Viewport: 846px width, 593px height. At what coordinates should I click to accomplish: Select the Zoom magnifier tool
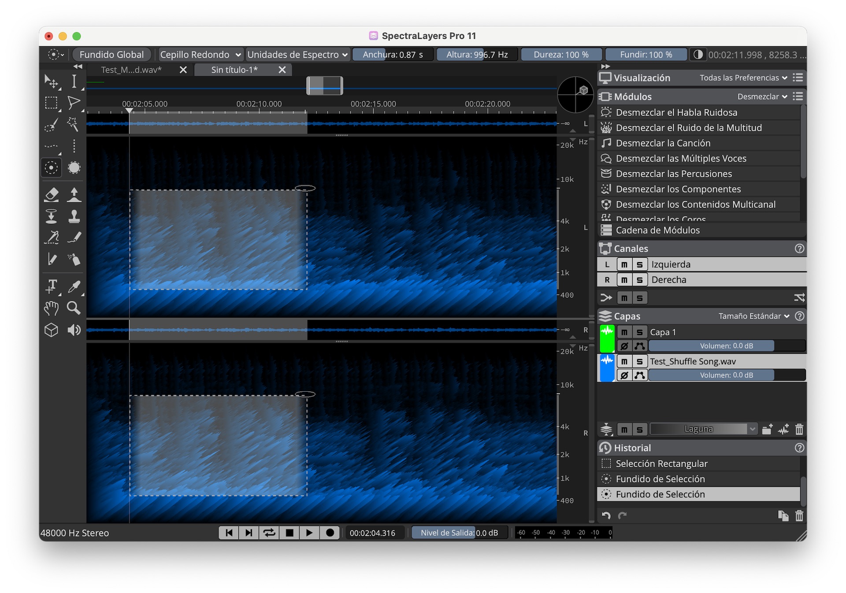click(74, 308)
